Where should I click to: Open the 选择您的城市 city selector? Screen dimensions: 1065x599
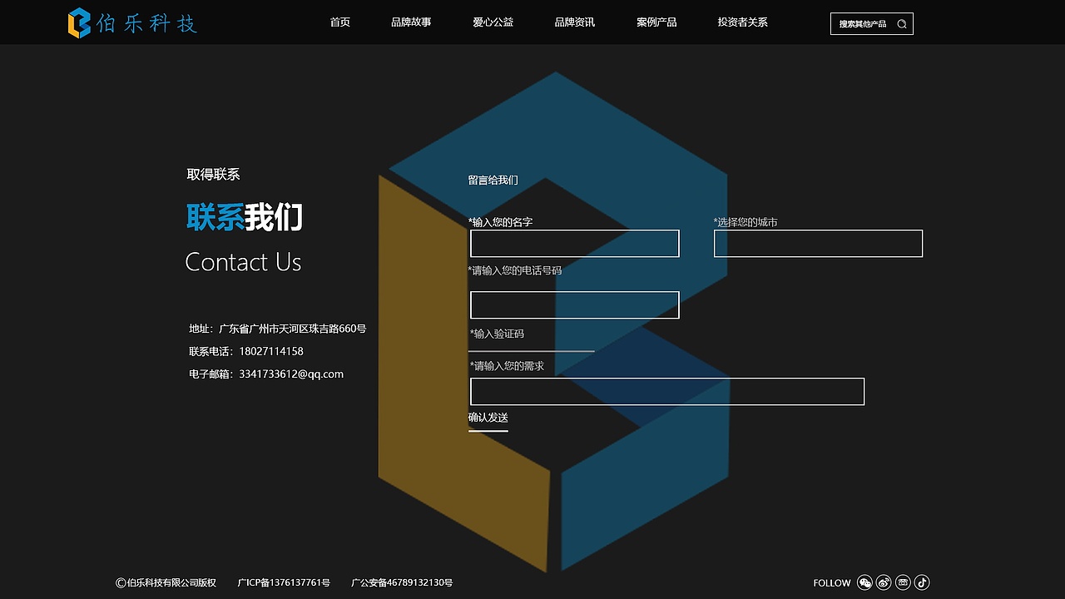[818, 243]
